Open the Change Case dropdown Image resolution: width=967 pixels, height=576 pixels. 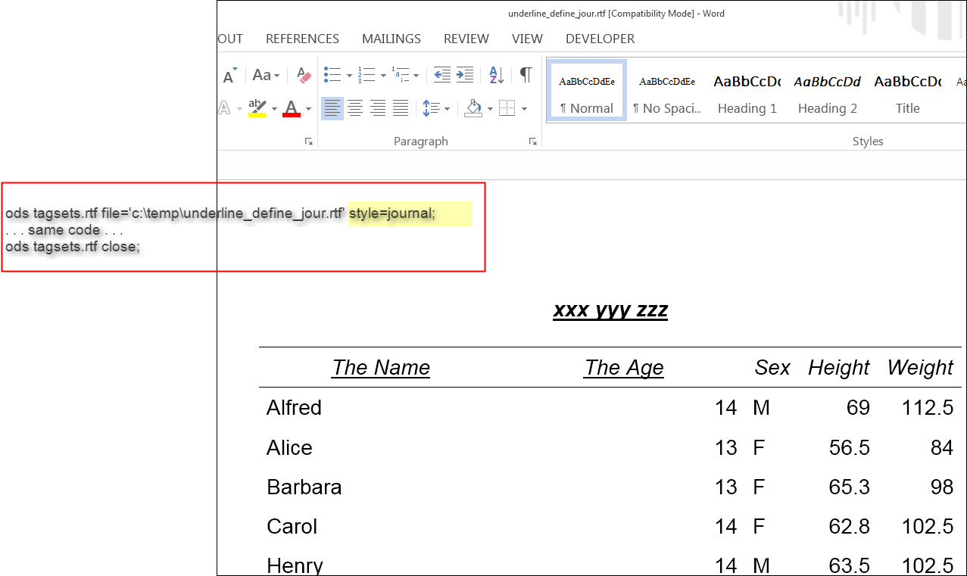click(266, 76)
